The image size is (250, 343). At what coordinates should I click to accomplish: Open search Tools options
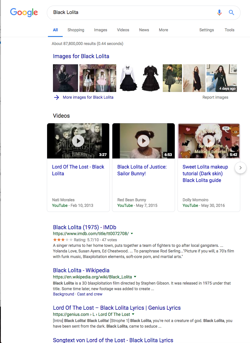(x=229, y=30)
